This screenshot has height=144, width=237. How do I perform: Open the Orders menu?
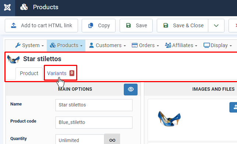tap(145, 45)
